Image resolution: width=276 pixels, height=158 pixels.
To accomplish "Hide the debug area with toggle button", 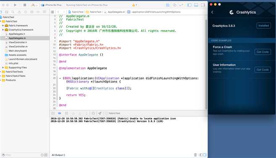I will (53, 113).
